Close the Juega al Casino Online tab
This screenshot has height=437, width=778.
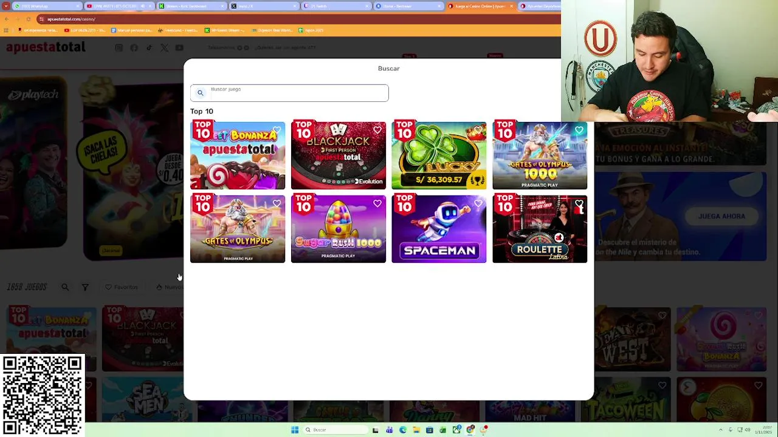(x=512, y=6)
